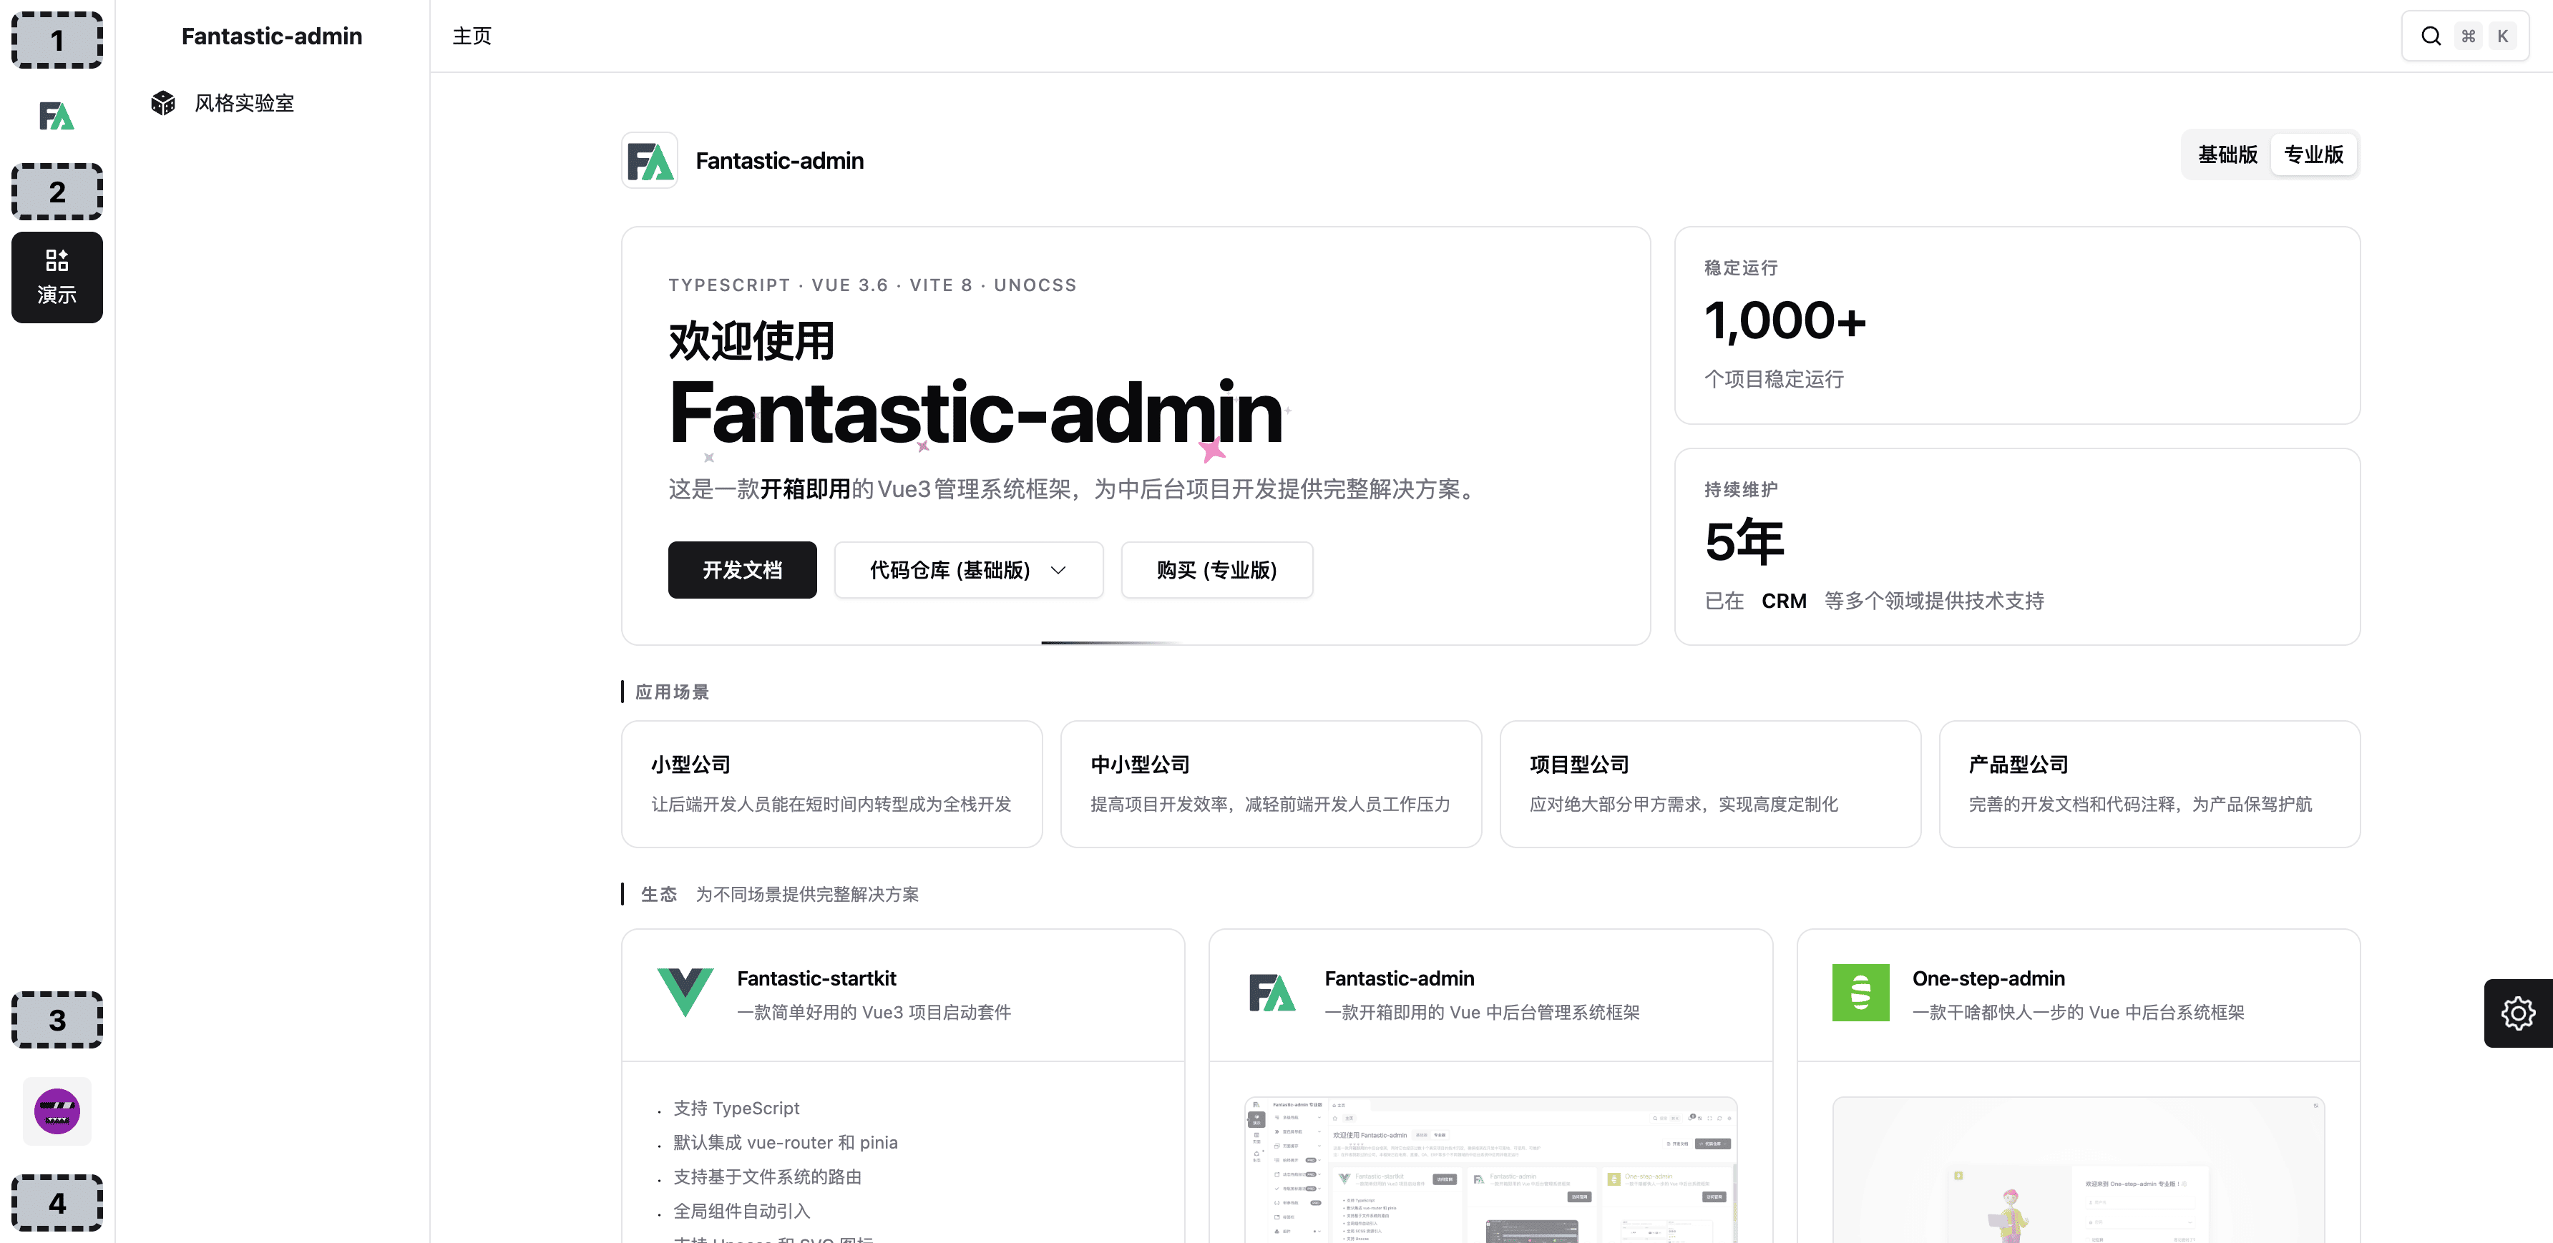Screen dimensions: 2553x1243
Task: Click the 欢迎使用 heading text
Action: (x=751, y=340)
